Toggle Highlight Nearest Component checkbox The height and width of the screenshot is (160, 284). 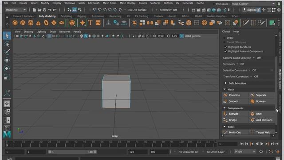coord(225,52)
